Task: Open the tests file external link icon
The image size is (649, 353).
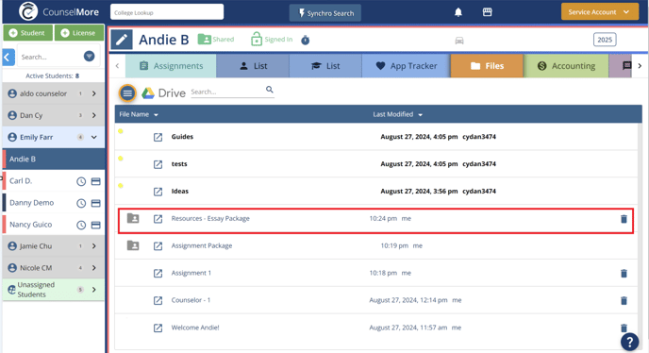Action: pyautogui.click(x=158, y=164)
